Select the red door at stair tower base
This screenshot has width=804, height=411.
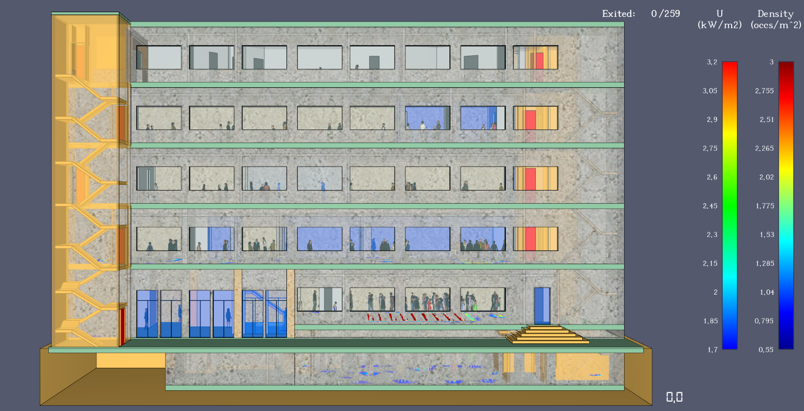pyautogui.click(x=123, y=326)
